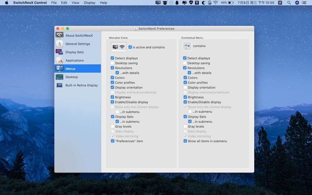Open the View menu

[x=76, y=2]
